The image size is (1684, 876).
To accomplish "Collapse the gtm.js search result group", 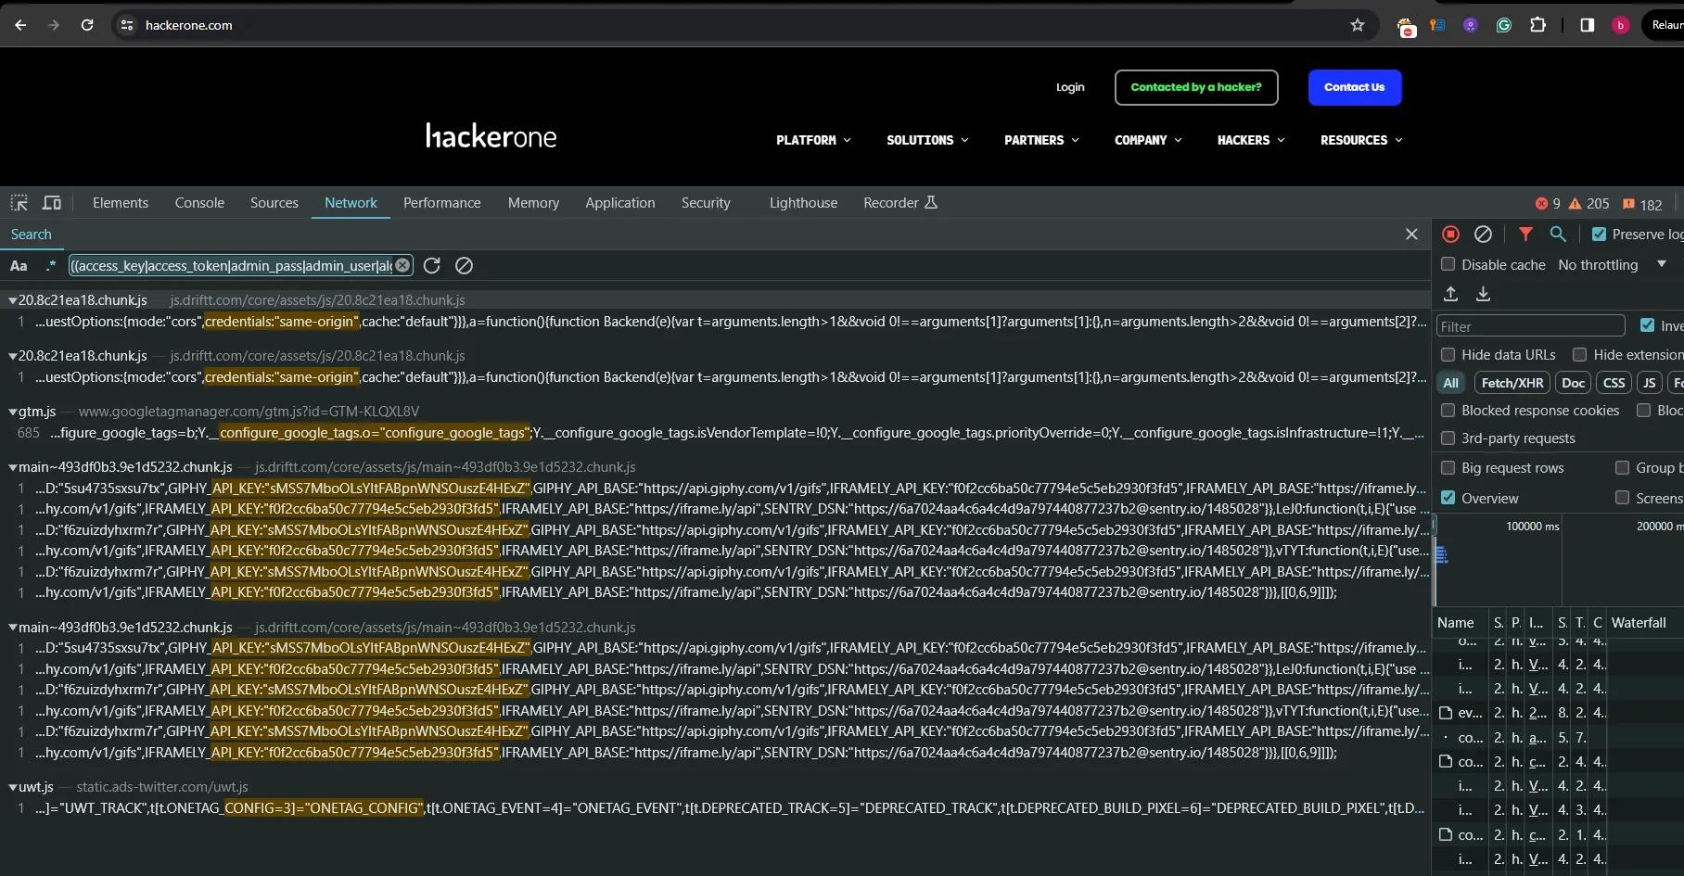I will click(13, 412).
